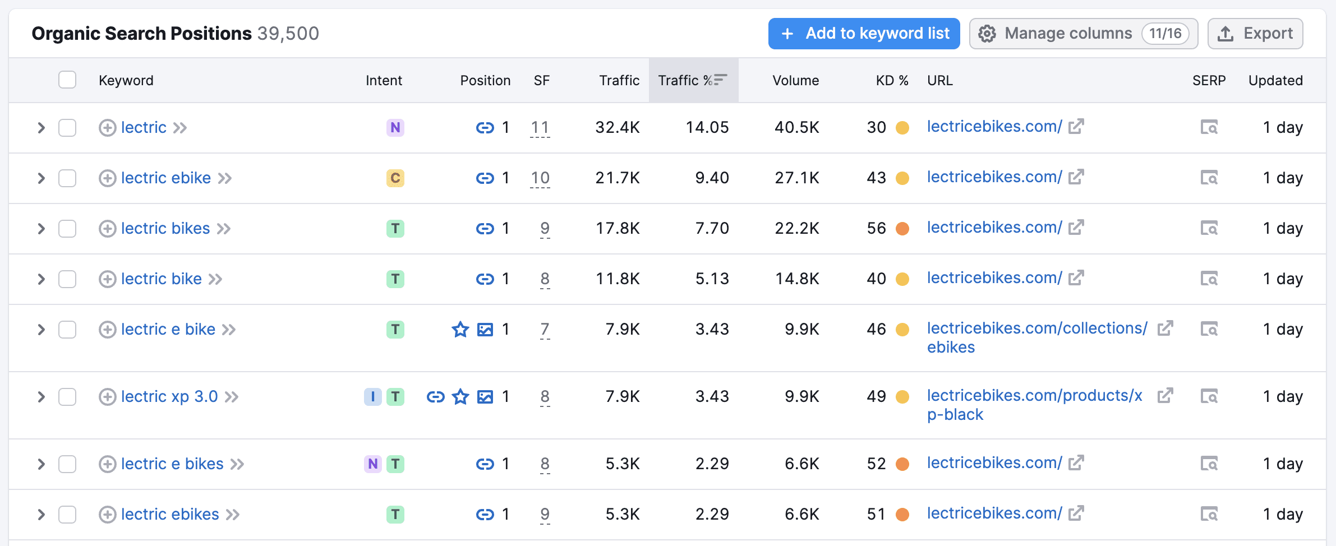The width and height of the screenshot is (1336, 546).
Task: Click SF count 11 for lectric keyword
Action: [x=540, y=128]
